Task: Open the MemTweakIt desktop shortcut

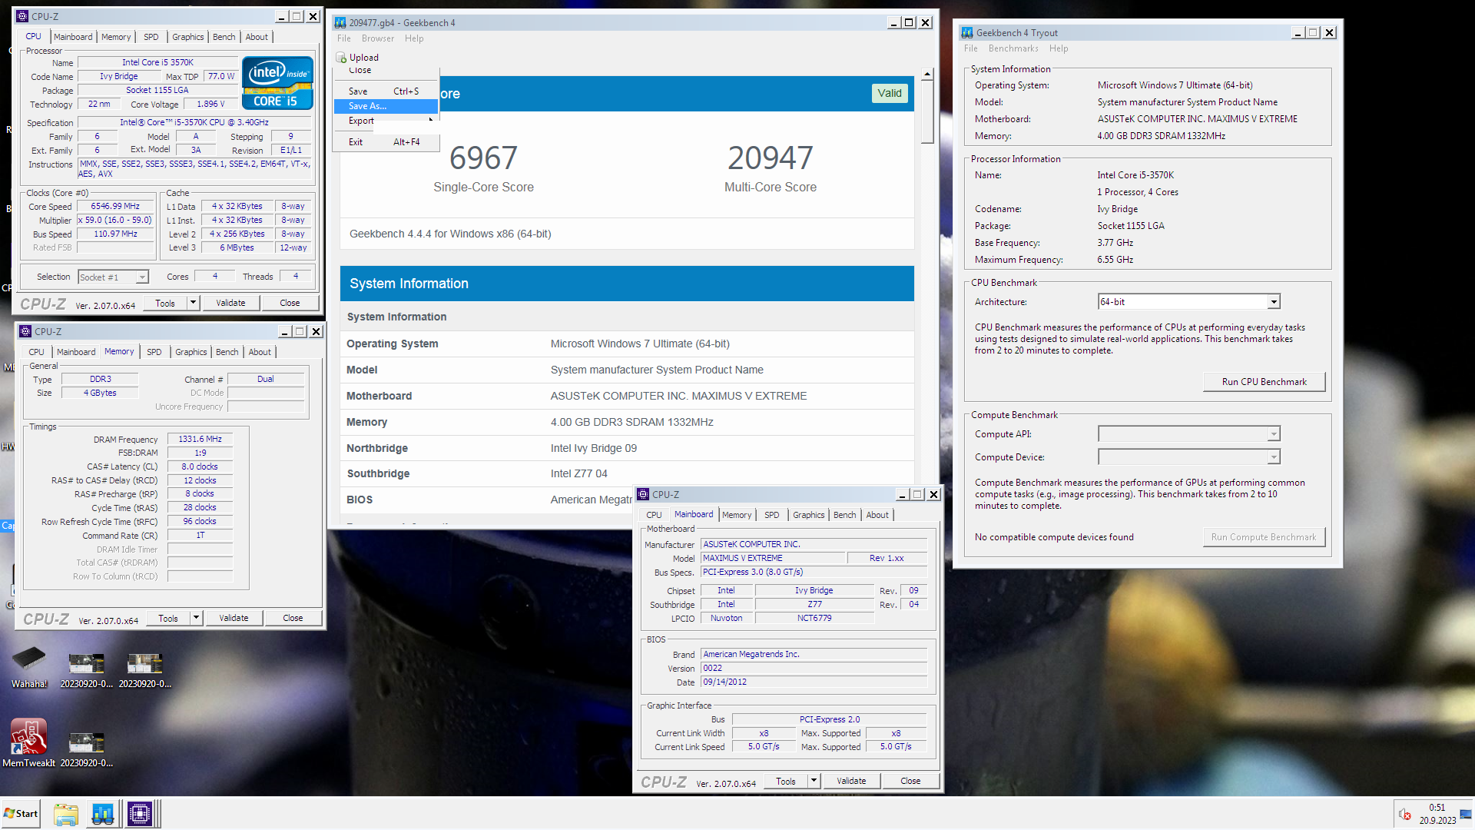Action: [29, 743]
